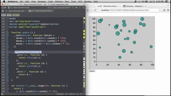
Task: Click the lock icon in editor status bar
Action: coord(78,94)
